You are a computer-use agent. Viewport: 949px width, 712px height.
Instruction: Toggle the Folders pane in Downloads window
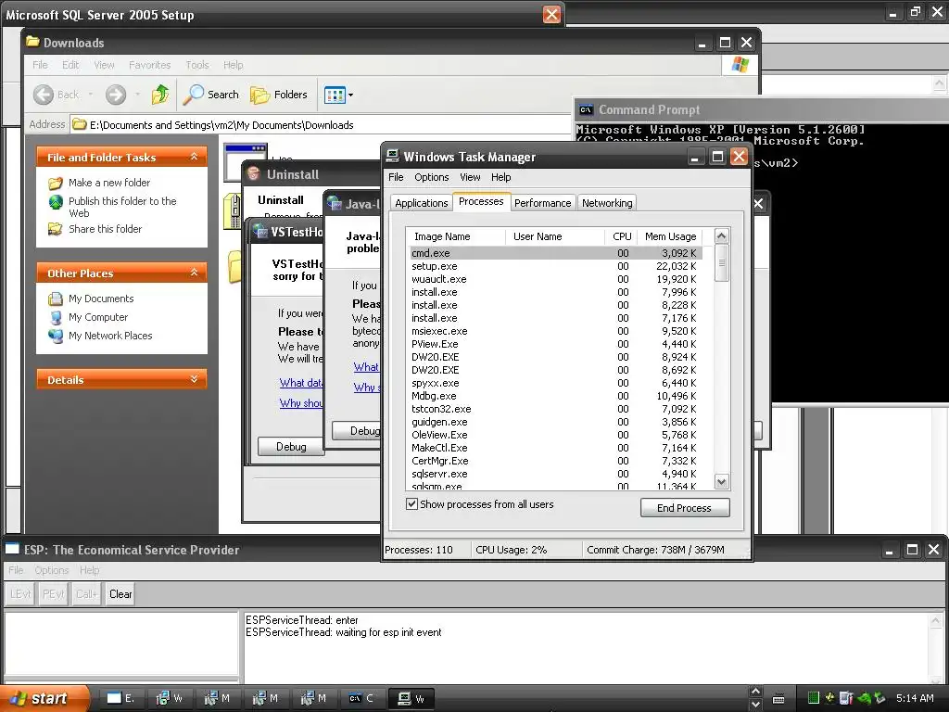279,95
